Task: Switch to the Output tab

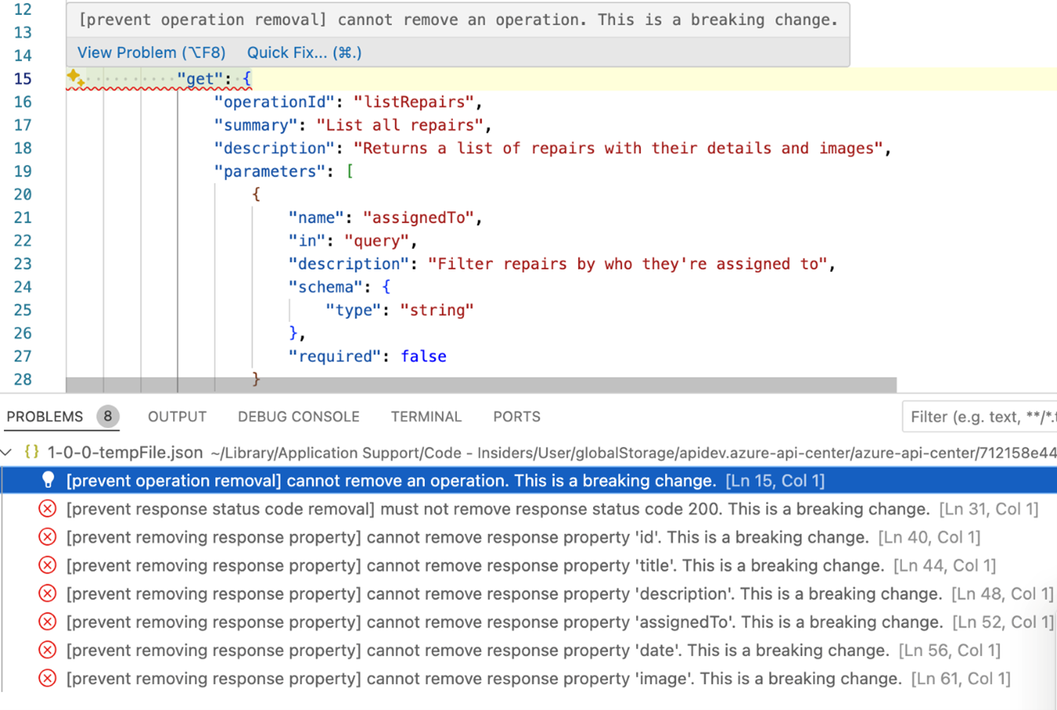Action: click(x=176, y=417)
